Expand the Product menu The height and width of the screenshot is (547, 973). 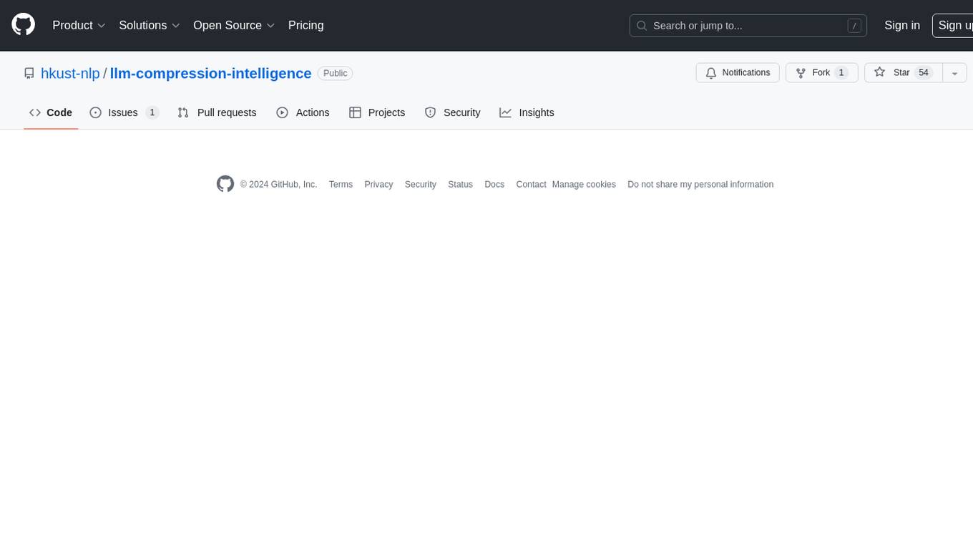point(79,25)
